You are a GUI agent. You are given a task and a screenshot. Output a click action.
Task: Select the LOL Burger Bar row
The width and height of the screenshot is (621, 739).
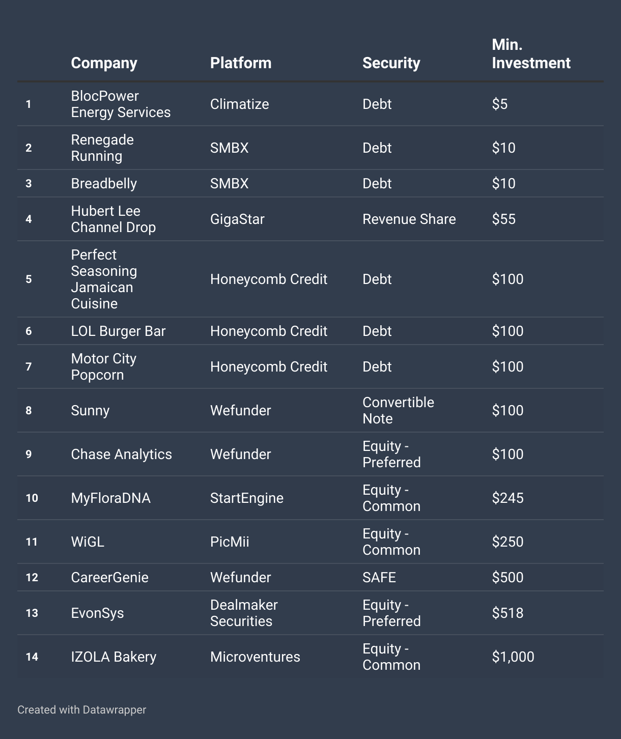click(310, 331)
